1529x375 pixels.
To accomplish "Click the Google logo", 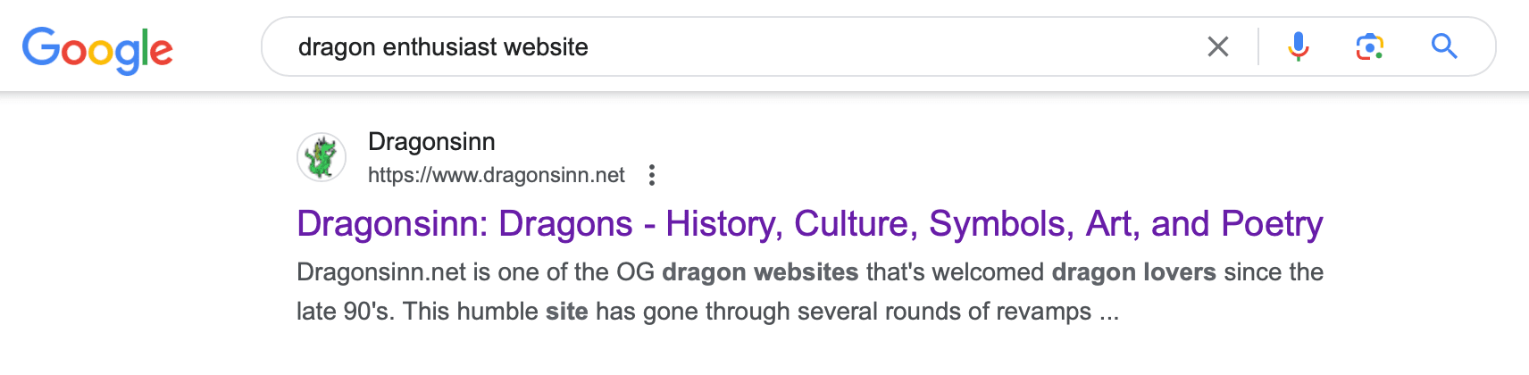I will [97, 49].
